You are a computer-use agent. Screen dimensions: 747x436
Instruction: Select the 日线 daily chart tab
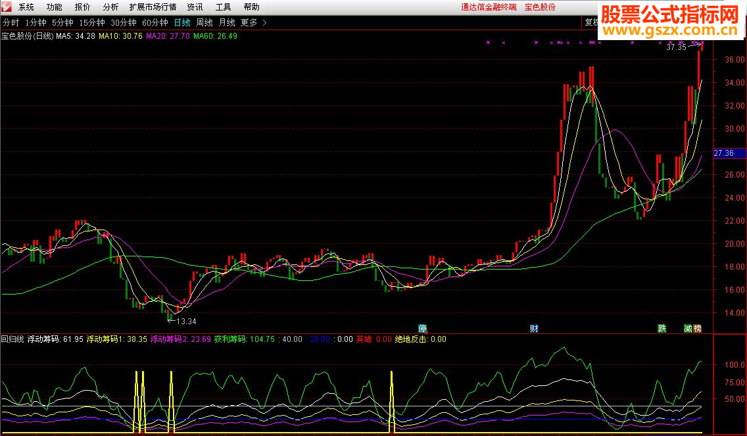point(182,22)
